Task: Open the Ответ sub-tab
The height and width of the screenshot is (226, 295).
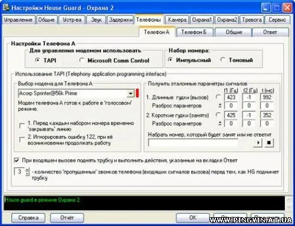Action: pyautogui.click(x=270, y=32)
